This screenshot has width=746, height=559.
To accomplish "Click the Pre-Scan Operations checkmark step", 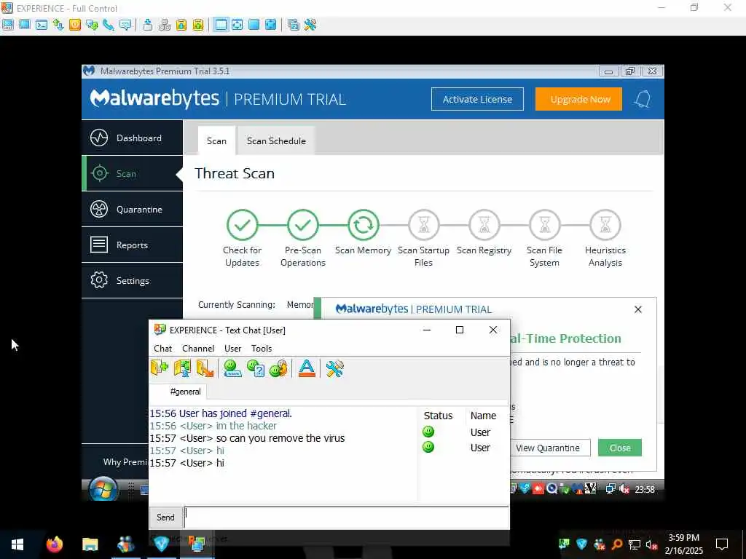I will pyautogui.click(x=302, y=225).
